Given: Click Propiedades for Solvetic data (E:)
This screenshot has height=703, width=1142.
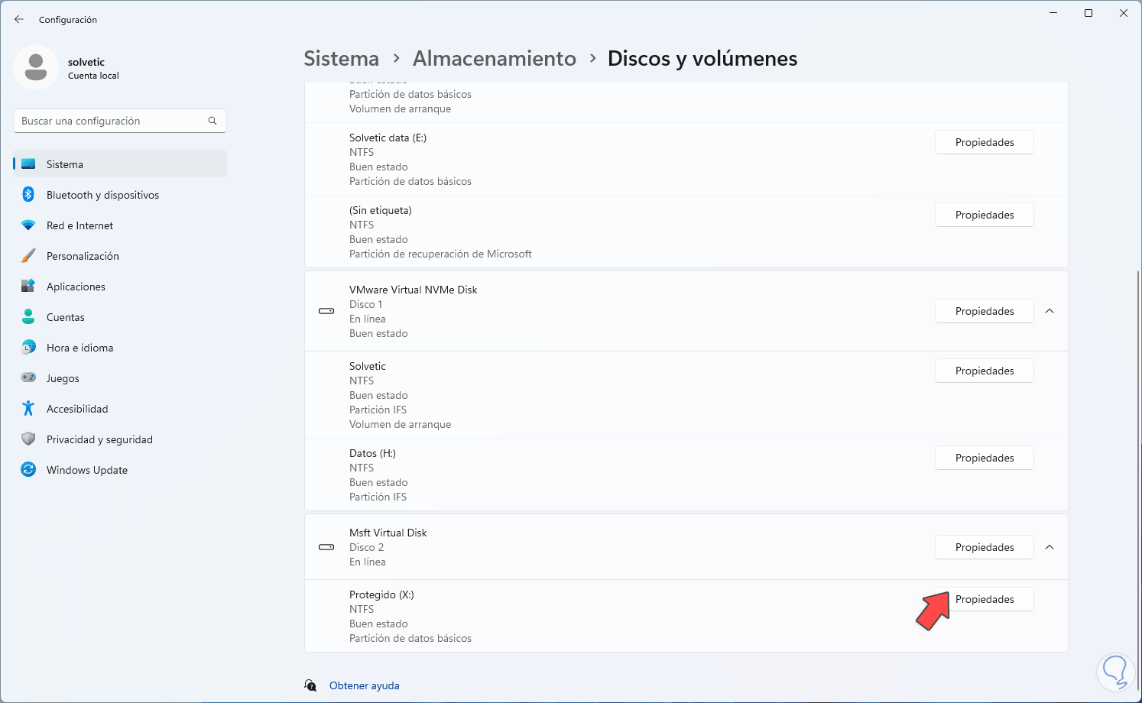Looking at the screenshot, I should (985, 142).
